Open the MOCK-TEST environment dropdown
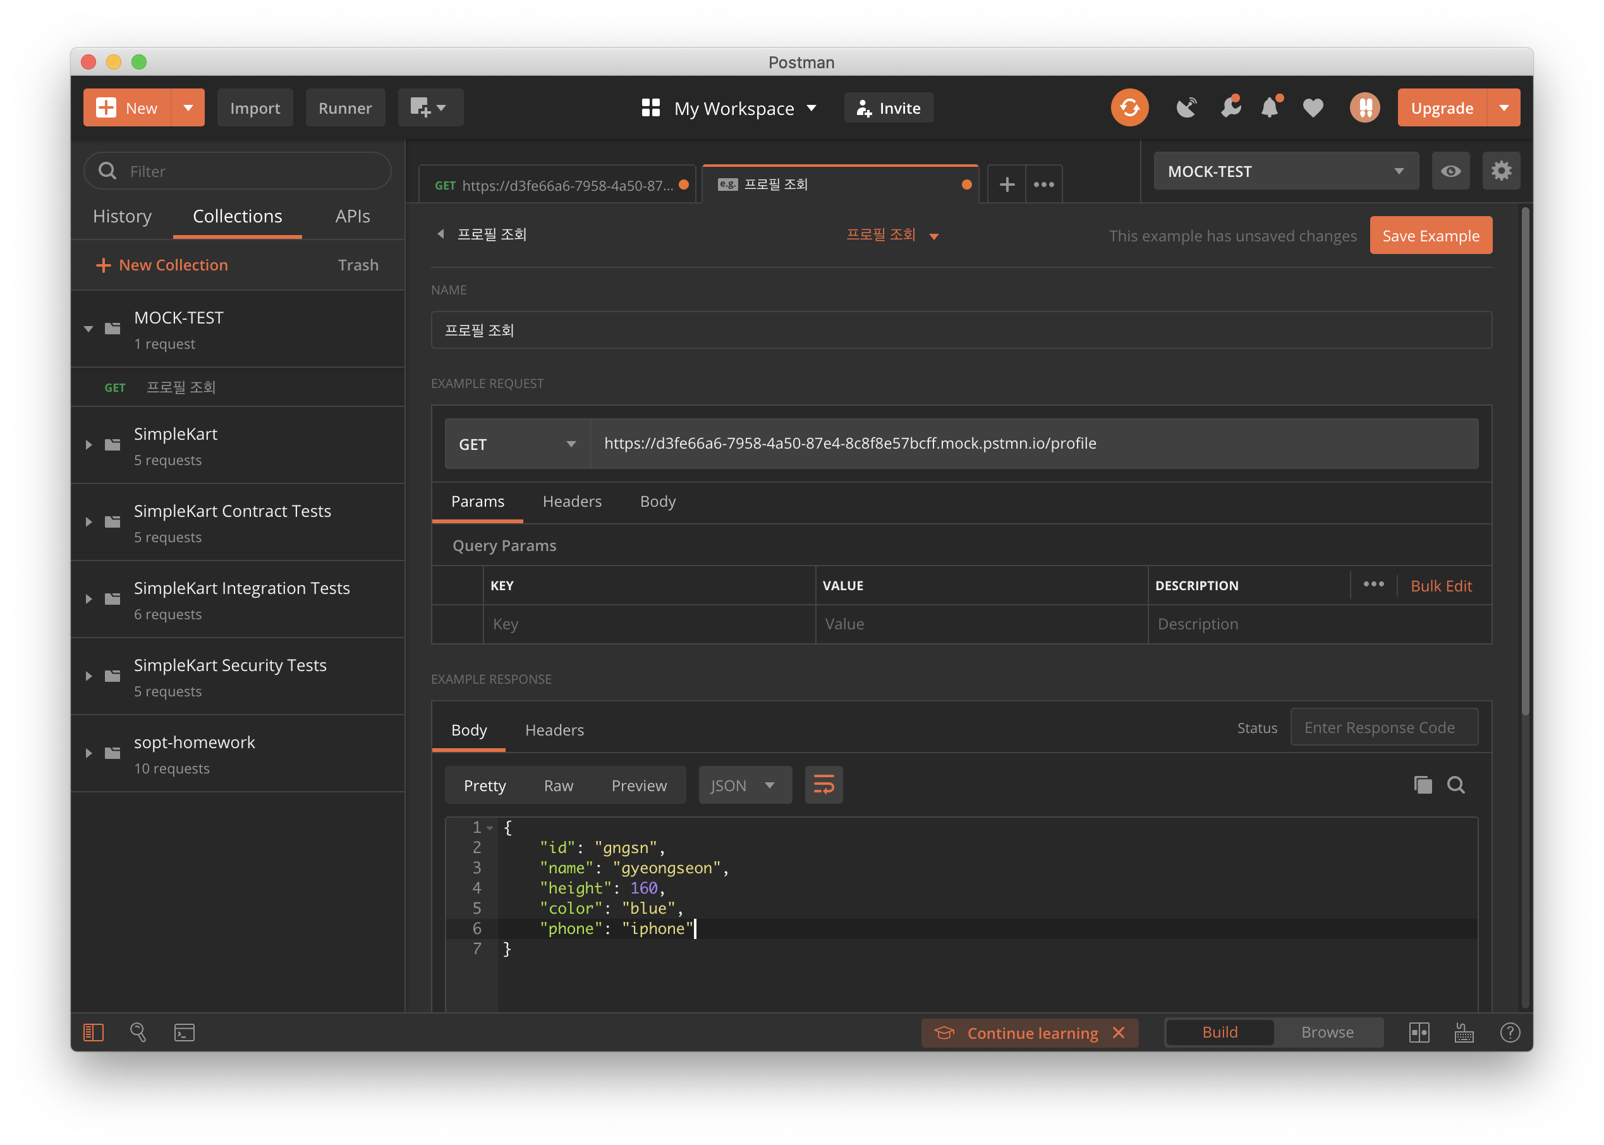Image resolution: width=1604 pixels, height=1145 pixels. (x=1285, y=171)
